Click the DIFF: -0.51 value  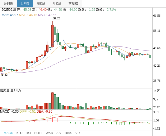[28, 112]
